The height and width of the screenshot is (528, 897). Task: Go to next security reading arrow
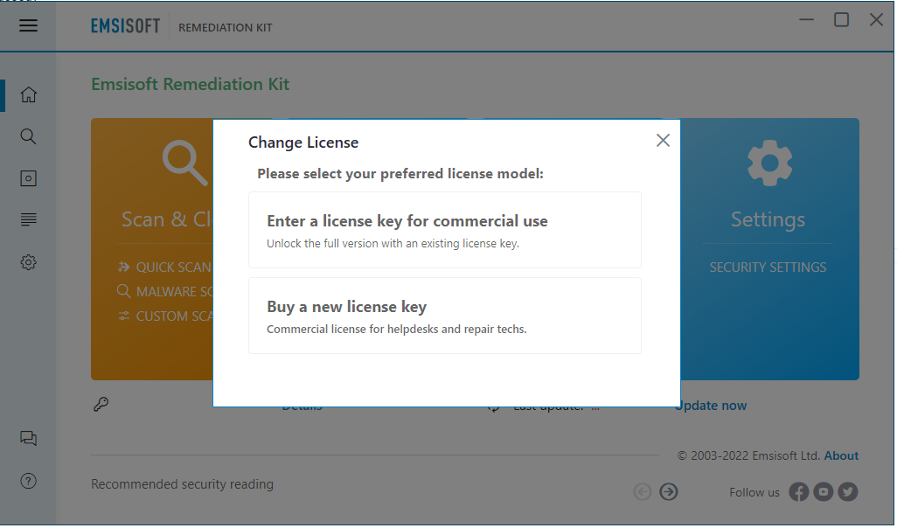pos(668,492)
